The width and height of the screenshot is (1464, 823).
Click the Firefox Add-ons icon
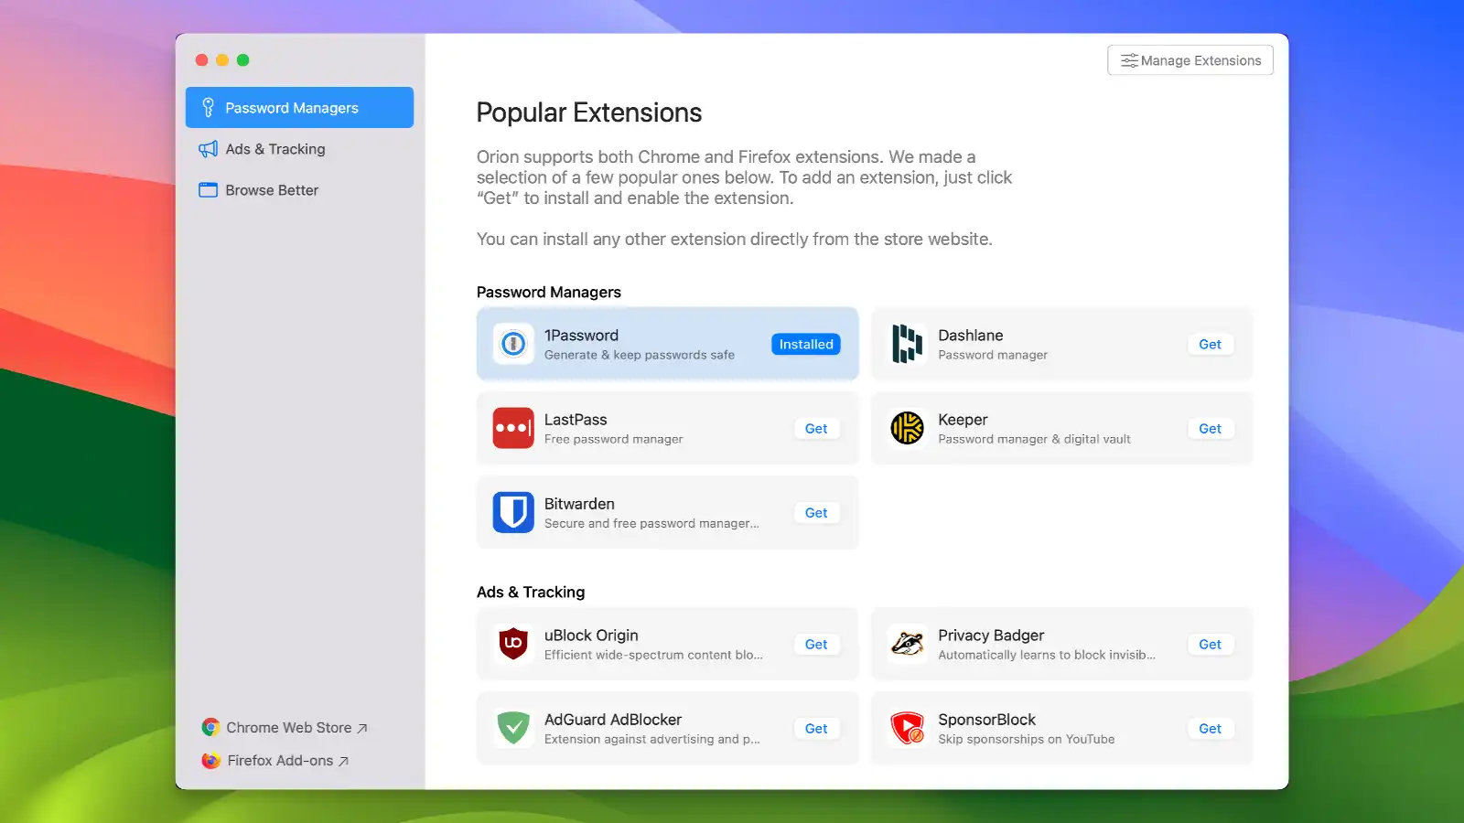coord(210,760)
